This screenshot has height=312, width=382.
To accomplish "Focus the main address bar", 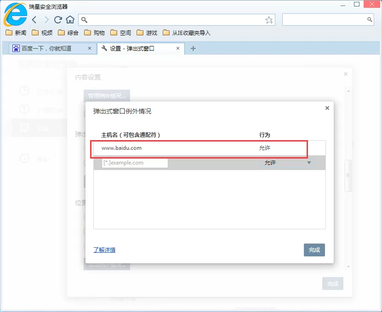I will [177, 20].
